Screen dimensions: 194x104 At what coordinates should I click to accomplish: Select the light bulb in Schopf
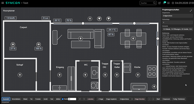pos(20,75)
